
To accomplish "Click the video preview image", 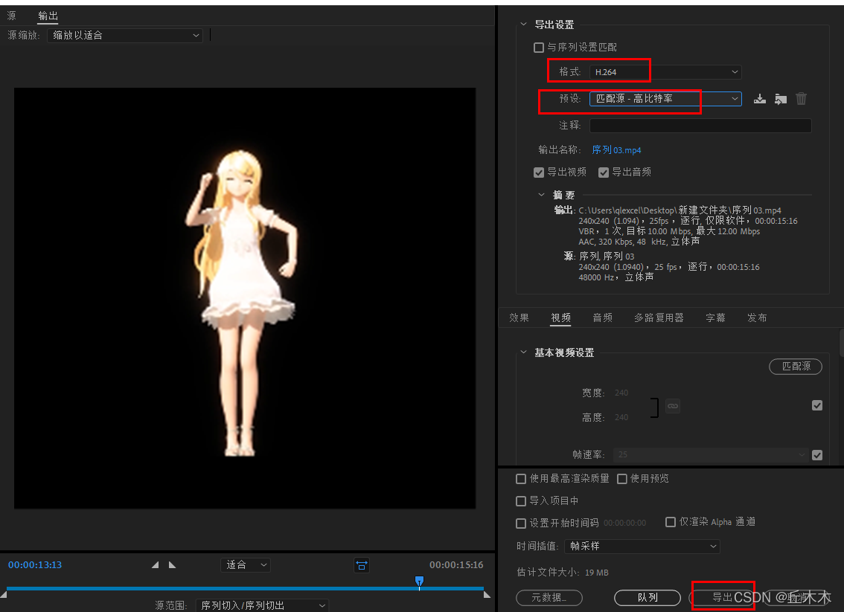I will 245,298.
